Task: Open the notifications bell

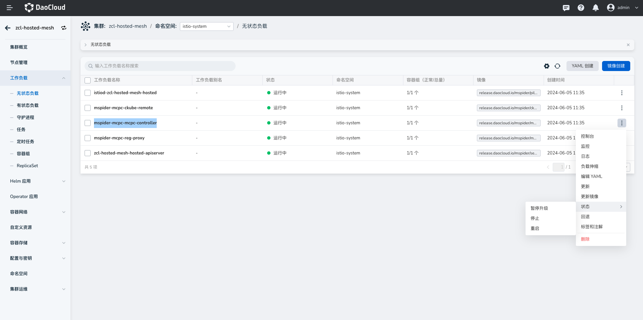Action: pyautogui.click(x=595, y=8)
